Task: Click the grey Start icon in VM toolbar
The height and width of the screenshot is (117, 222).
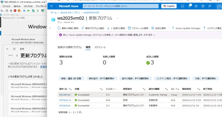Action: pyautogui.click(x=7, y=10)
